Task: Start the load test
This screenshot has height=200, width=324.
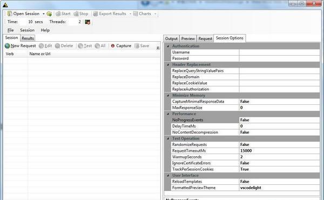Action: (63, 14)
